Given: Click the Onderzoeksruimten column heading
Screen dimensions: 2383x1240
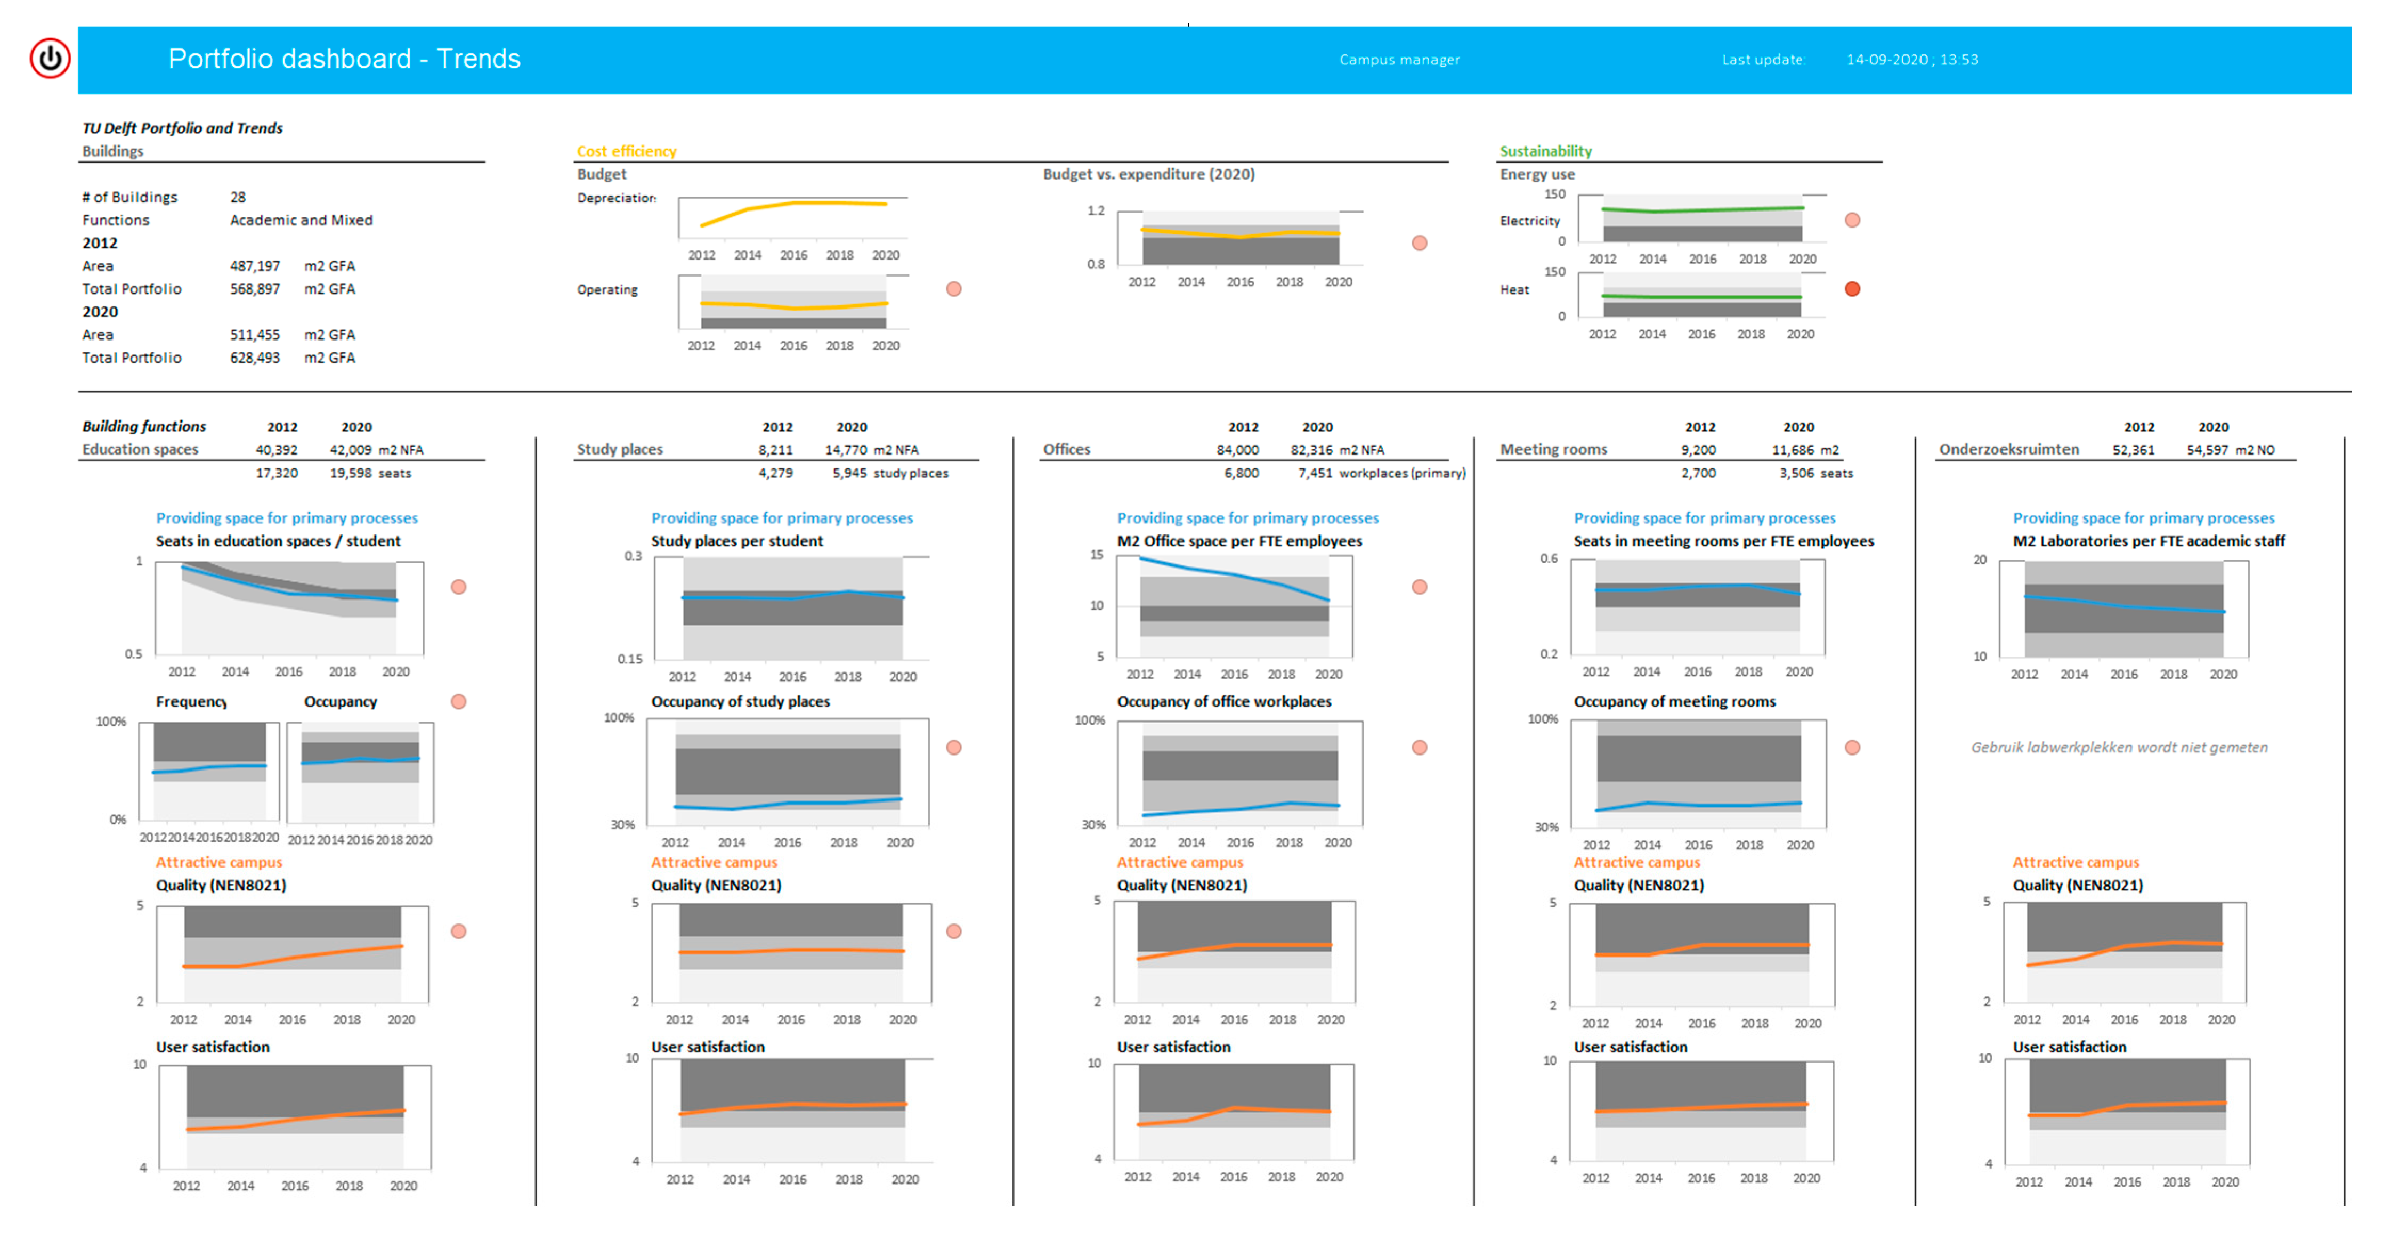Looking at the screenshot, I should (2008, 449).
